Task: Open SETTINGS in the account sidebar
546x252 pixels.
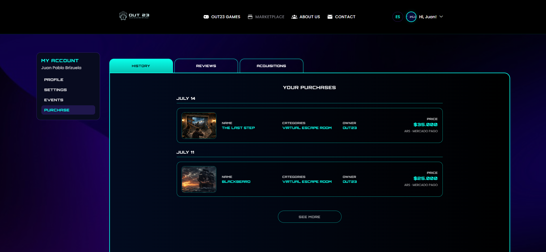Action: pos(68,90)
